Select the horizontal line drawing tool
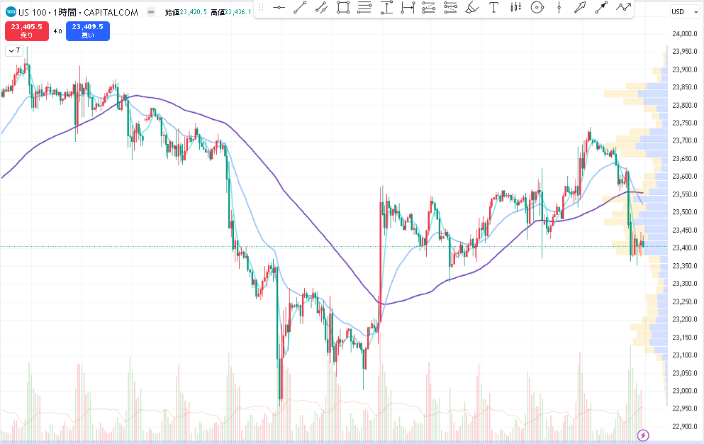Image resolution: width=704 pixels, height=444 pixels. tap(279, 8)
